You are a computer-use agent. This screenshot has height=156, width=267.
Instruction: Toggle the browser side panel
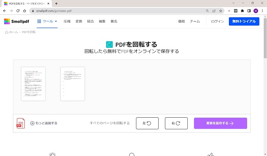(249, 11)
